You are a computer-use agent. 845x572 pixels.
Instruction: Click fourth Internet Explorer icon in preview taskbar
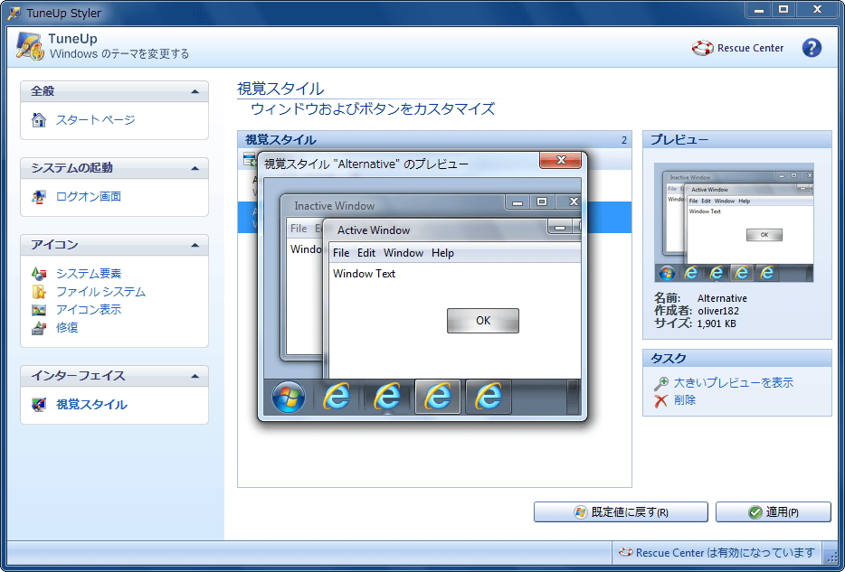click(x=489, y=397)
